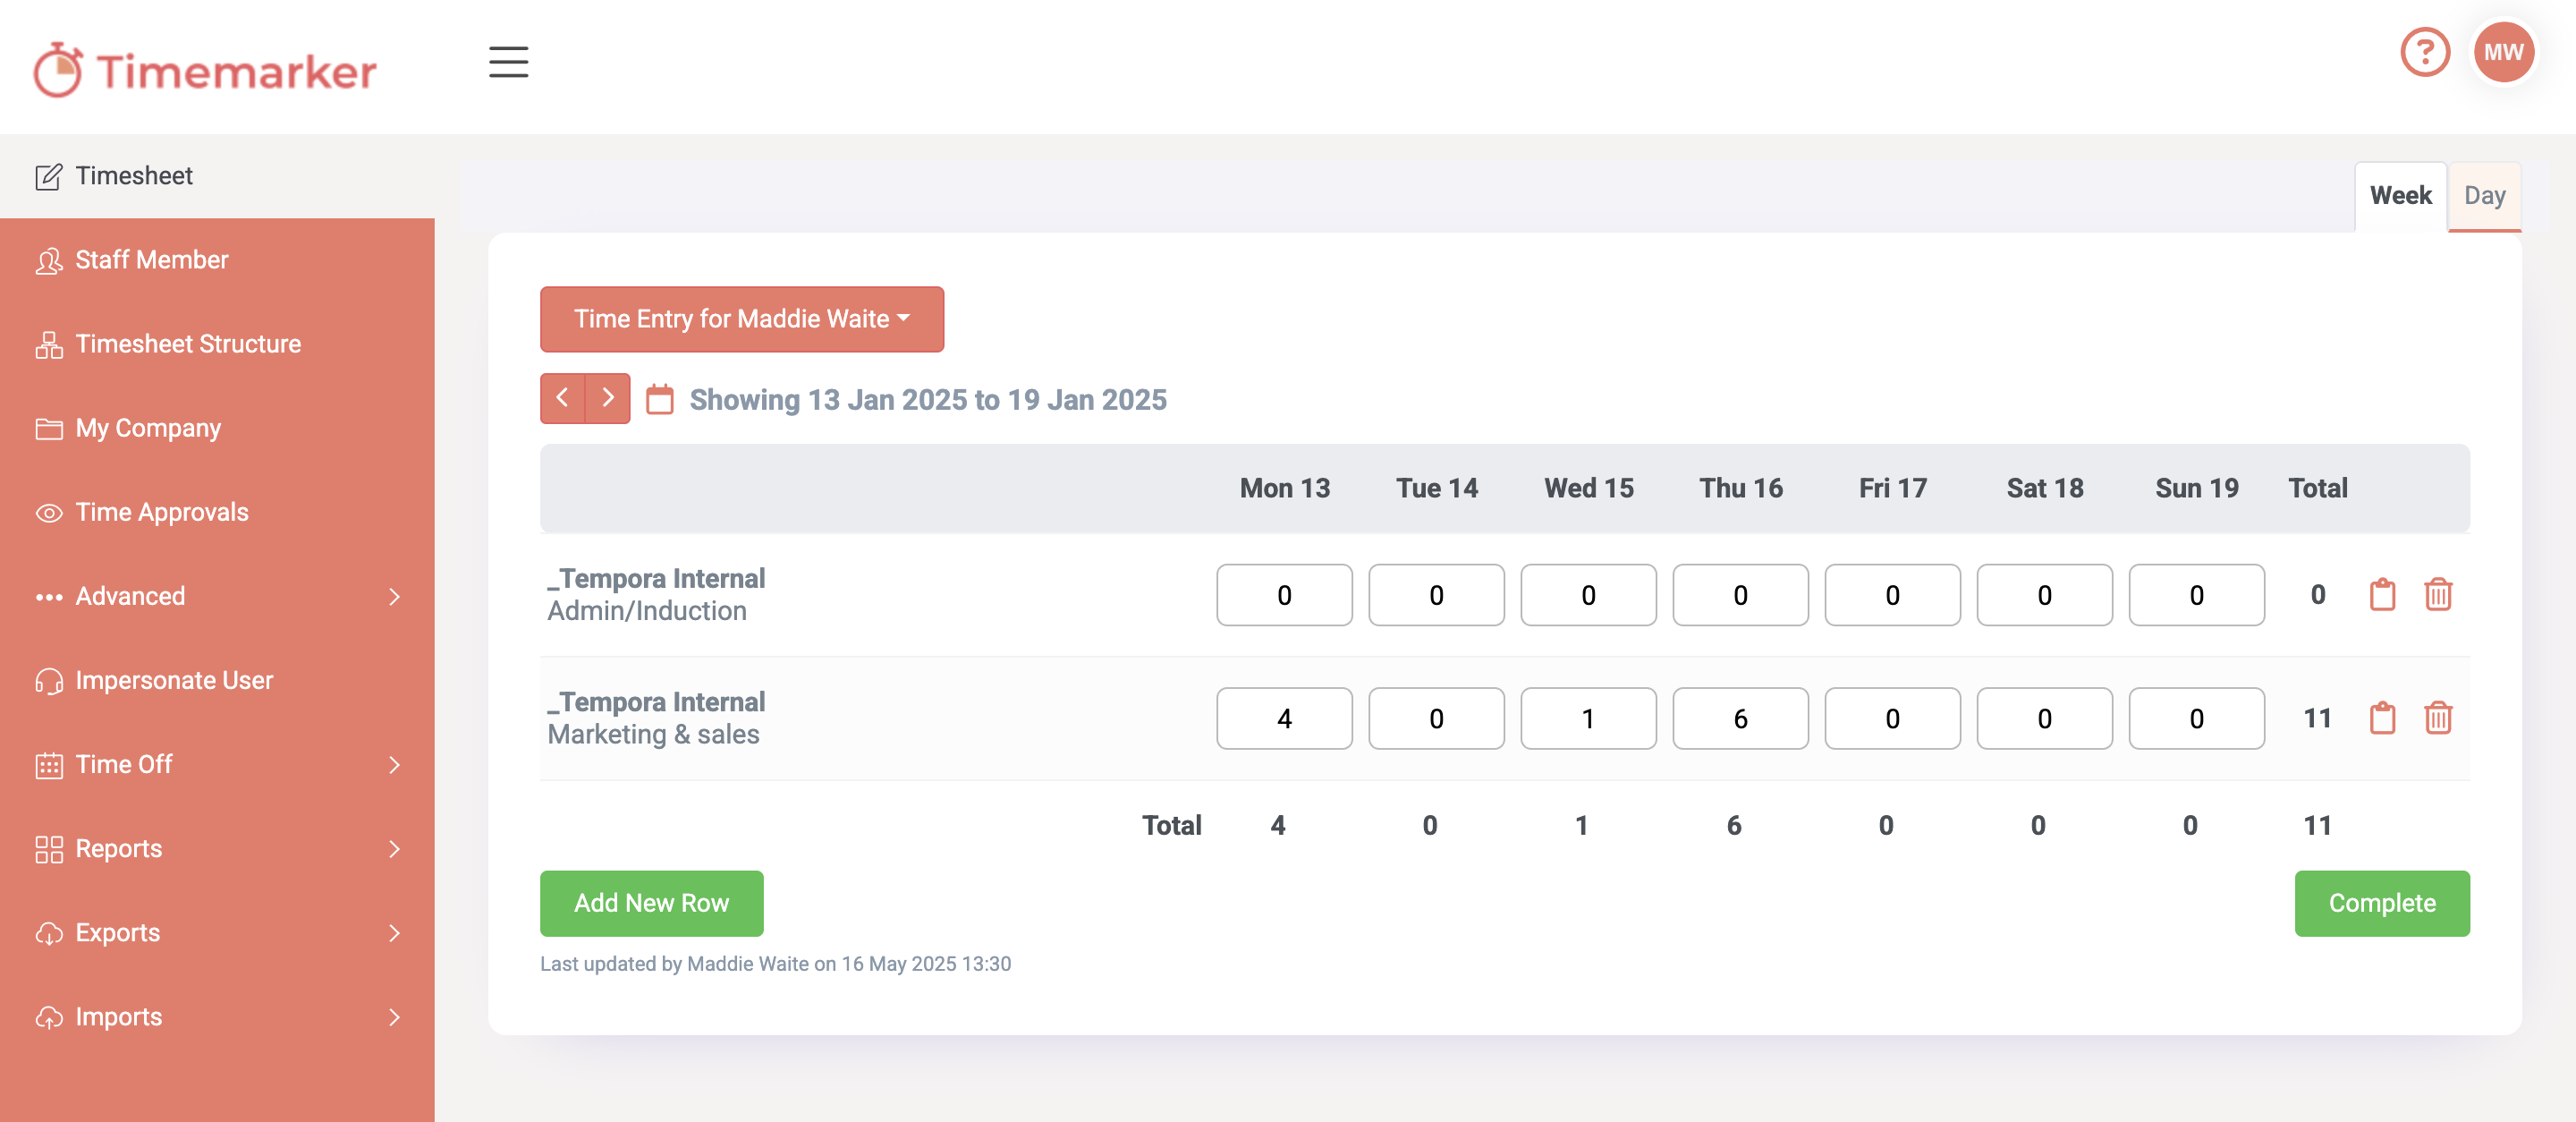This screenshot has width=2576, height=1122.
Task: Click Showing 13 Jan 2025 date range
Action: (x=928, y=399)
